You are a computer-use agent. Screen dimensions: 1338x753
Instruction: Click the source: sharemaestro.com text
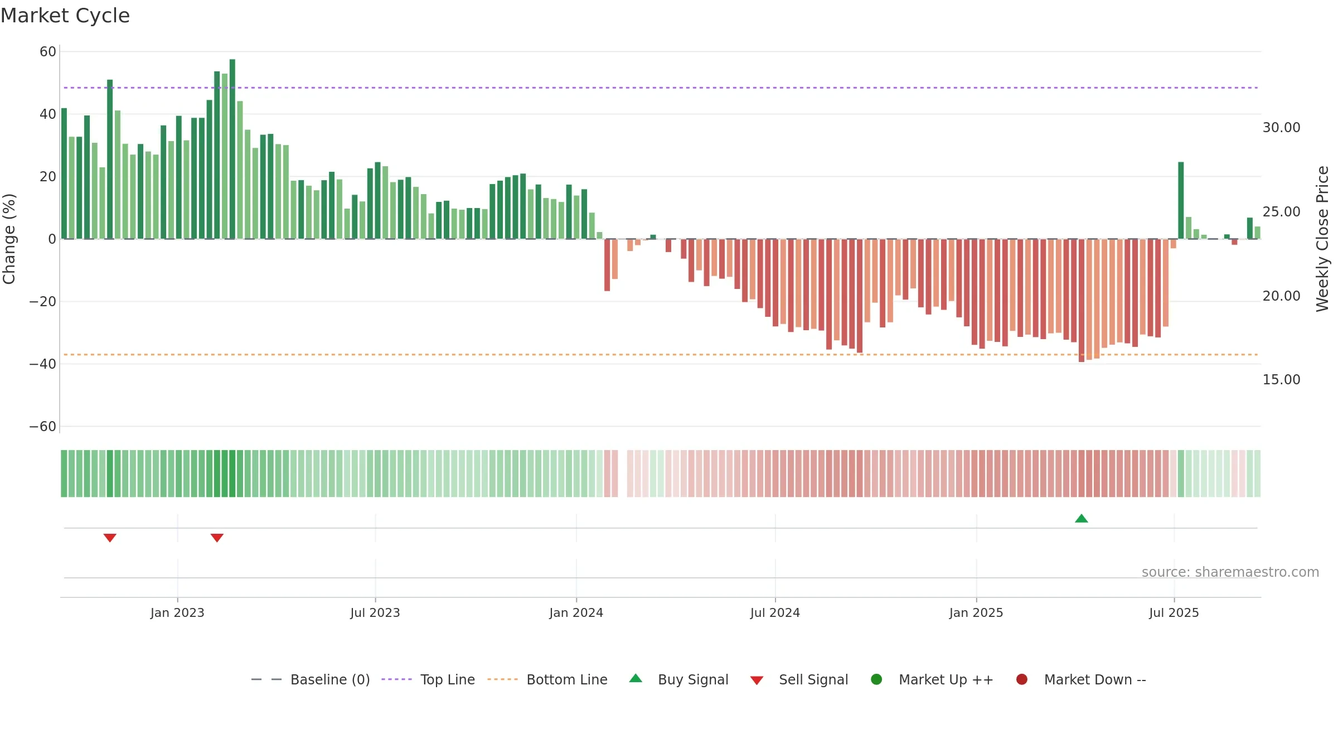coord(1230,572)
